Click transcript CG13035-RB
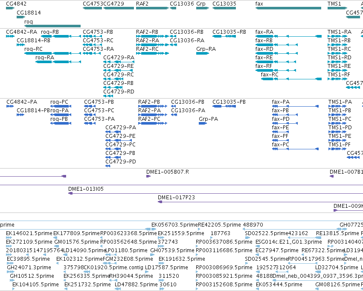The image size is (363, 291). click(x=224, y=36)
